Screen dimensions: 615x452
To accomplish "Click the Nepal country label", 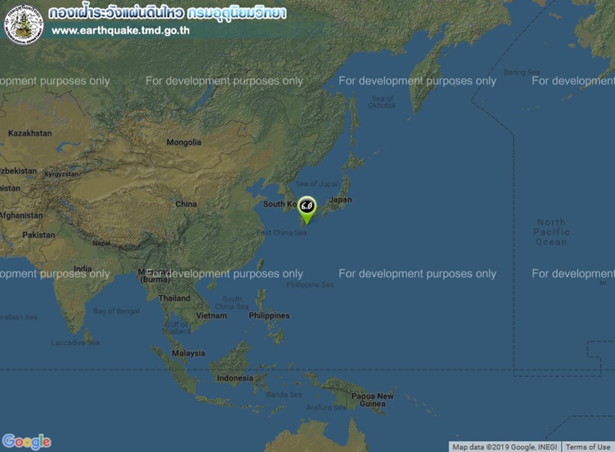I will 101,243.
